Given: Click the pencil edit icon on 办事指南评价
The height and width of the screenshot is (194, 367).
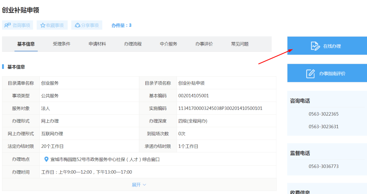Looking at the screenshot, I should [310, 73].
